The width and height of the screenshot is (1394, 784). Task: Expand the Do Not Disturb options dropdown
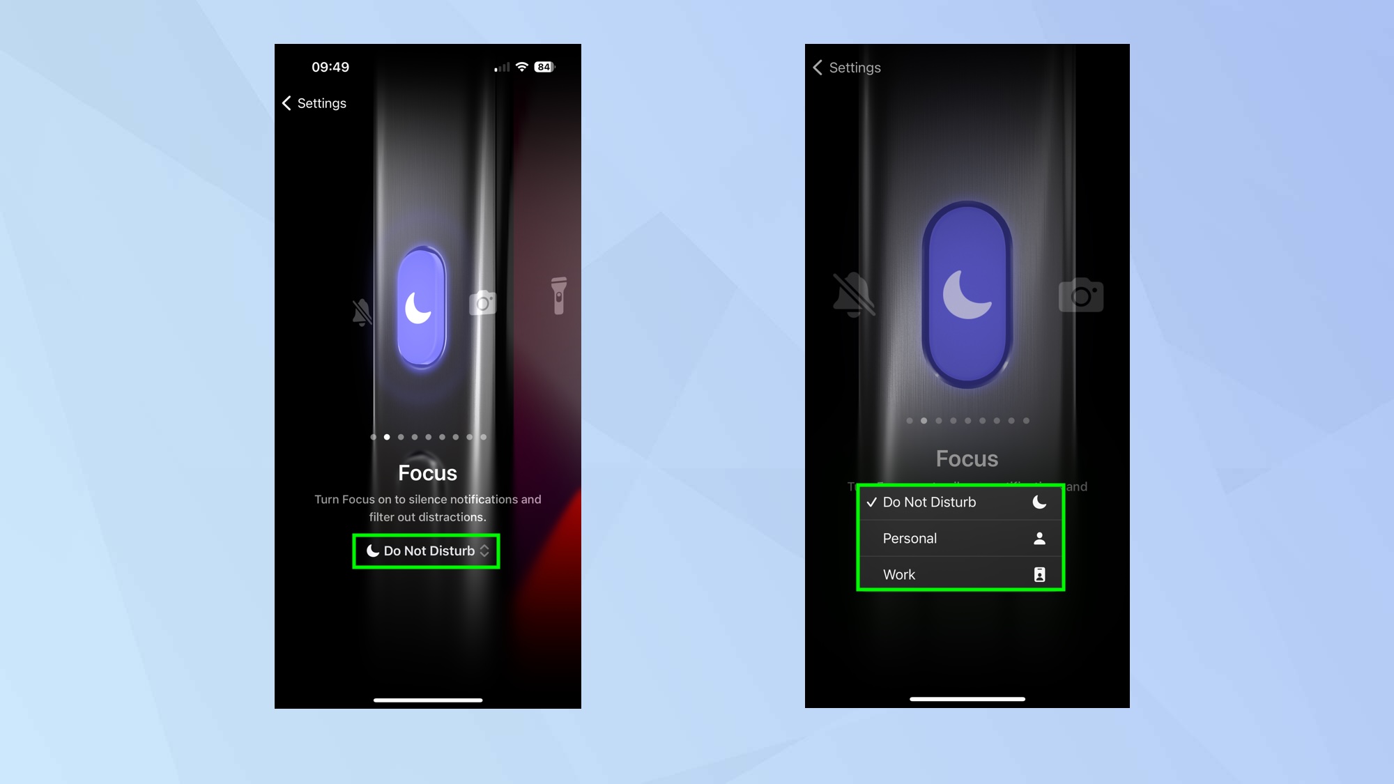[428, 551]
